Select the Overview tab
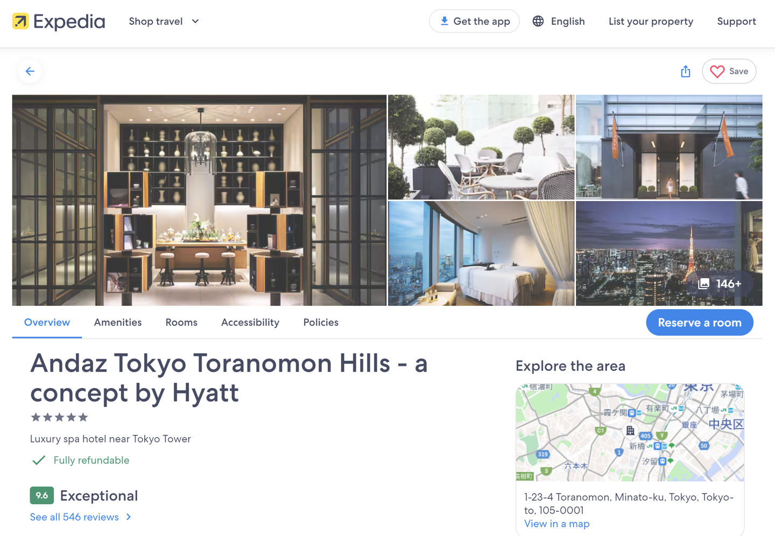The width and height of the screenshot is (775, 536). [47, 323]
